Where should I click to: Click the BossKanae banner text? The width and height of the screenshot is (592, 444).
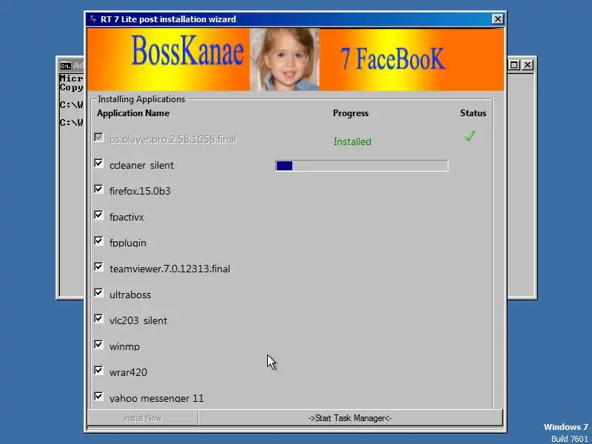click(188, 51)
